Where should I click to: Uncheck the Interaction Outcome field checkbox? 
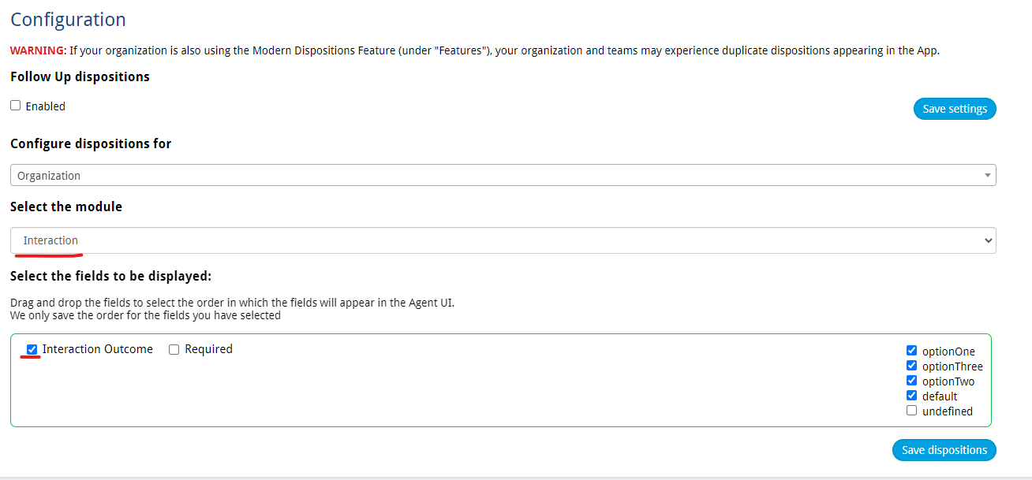click(32, 349)
